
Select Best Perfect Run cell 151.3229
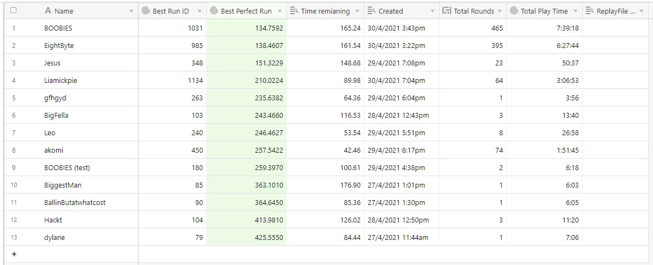(247, 63)
